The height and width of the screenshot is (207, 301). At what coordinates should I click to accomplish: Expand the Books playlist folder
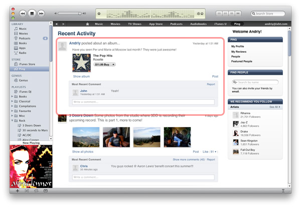point(12,96)
